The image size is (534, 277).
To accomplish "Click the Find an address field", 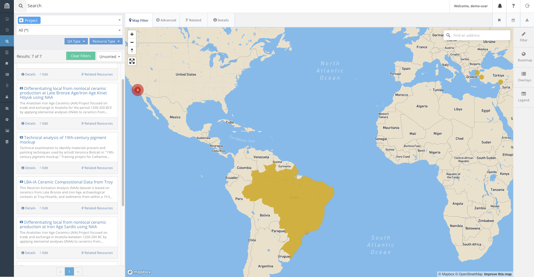I will click(480, 35).
